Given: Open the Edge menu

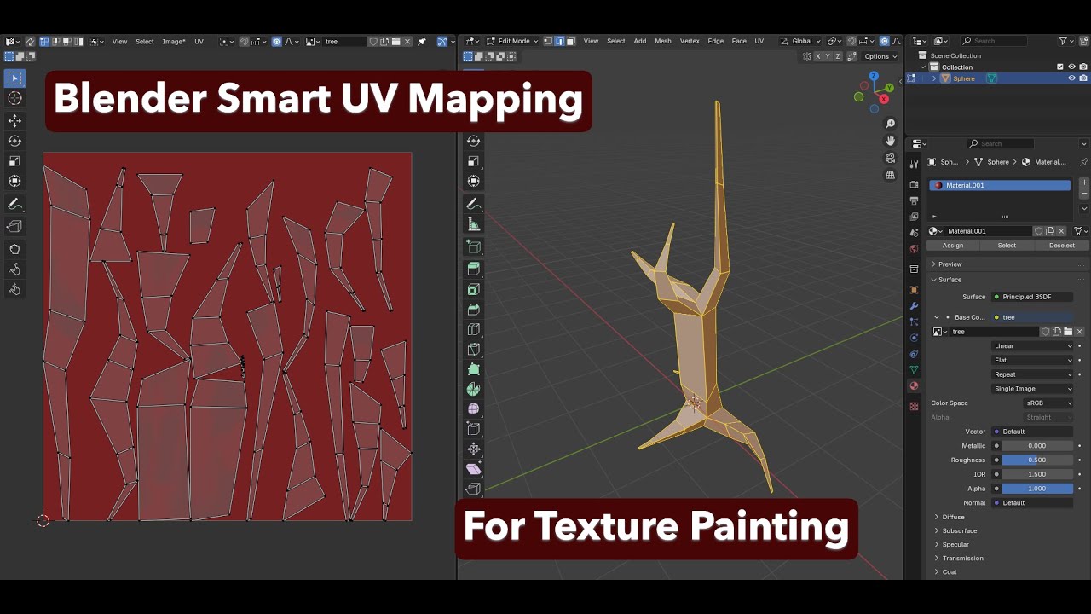Looking at the screenshot, I should (x=716, y=41).
